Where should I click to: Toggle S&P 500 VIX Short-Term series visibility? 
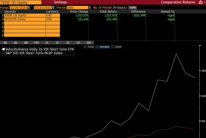point(4,53)
